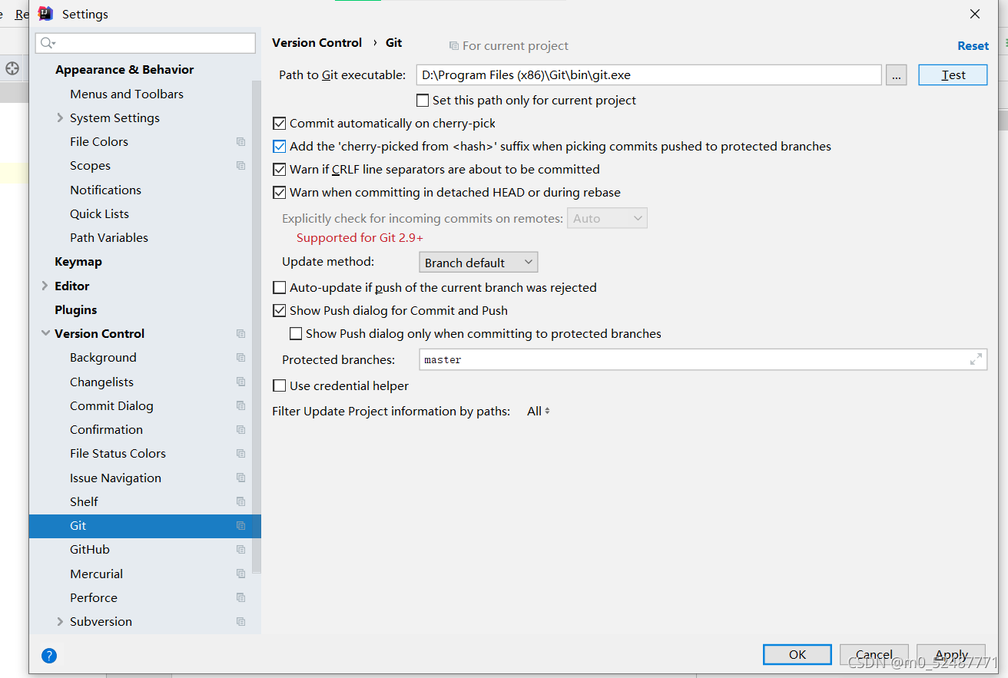Click Version Control in the breadcrumb
Screen dimensions: 1008x678
coord(317,43)
